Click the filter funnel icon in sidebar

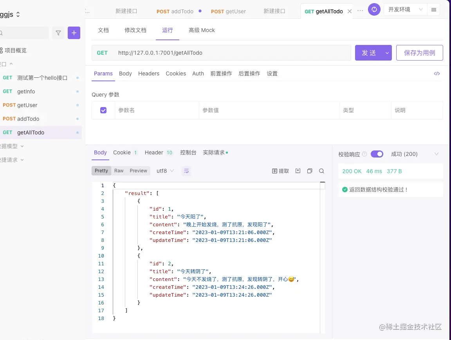(x=58, y=33)
